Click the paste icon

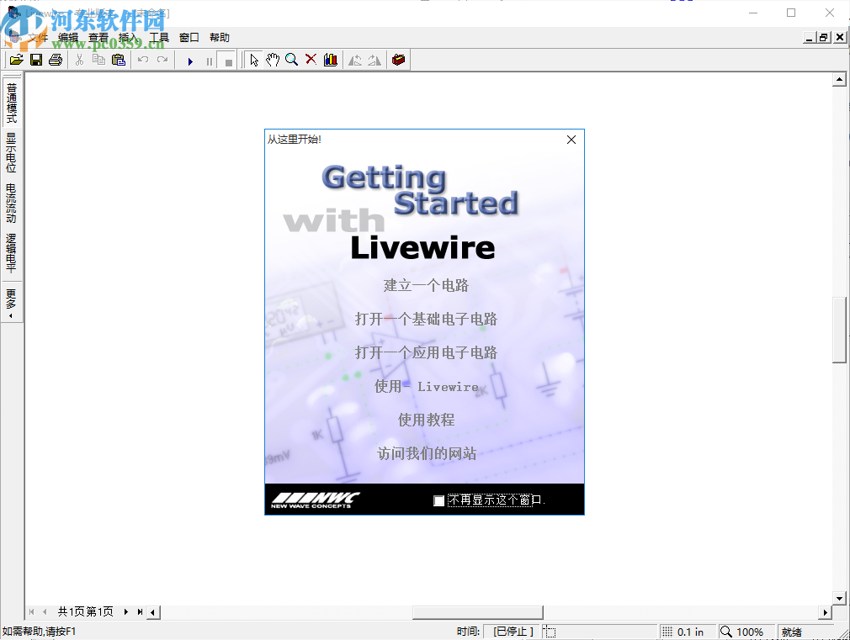click(119, 59)
